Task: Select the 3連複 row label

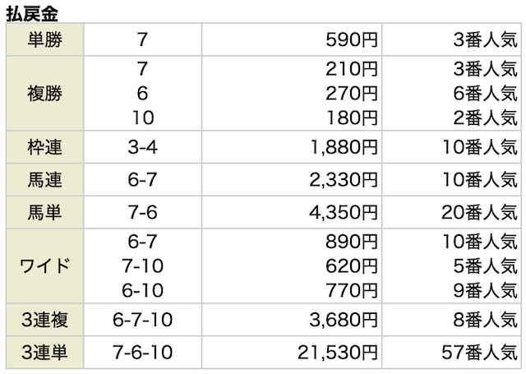Action: (x=44, y=321)
